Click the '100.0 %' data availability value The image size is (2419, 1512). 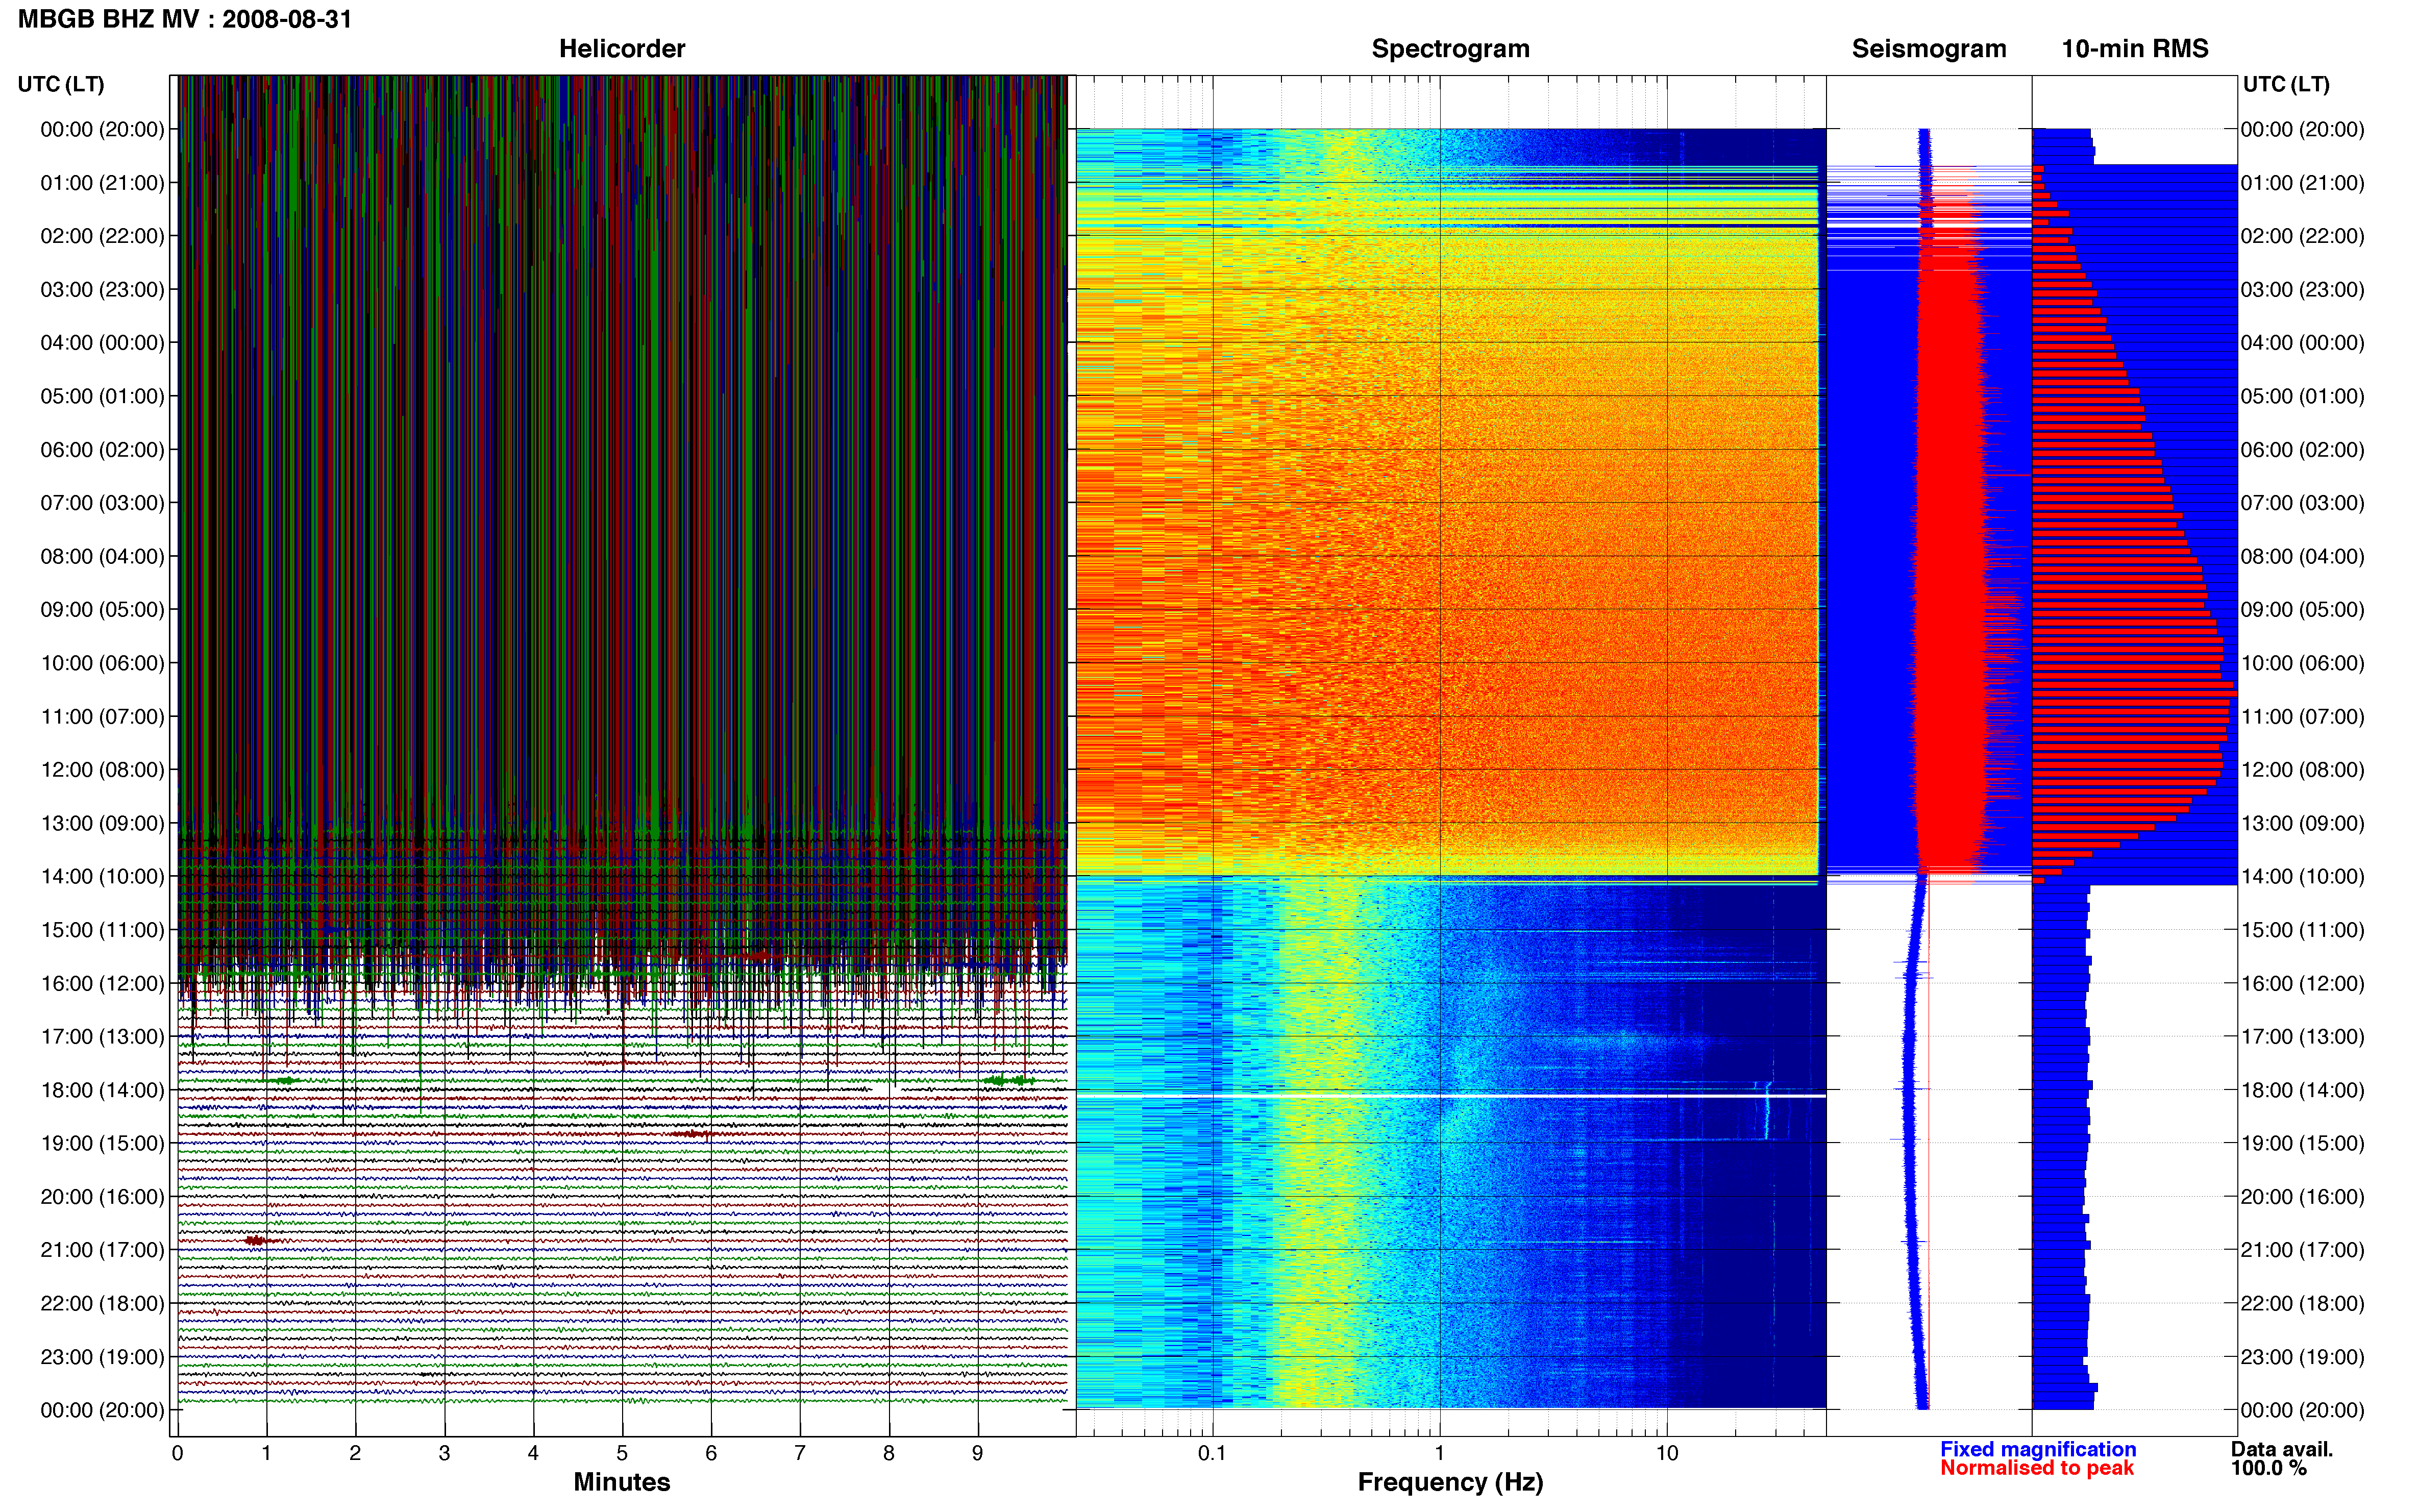pyautogui.click(x=2268, y=1468)
